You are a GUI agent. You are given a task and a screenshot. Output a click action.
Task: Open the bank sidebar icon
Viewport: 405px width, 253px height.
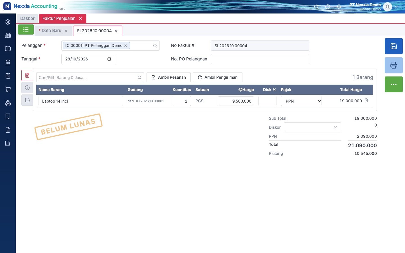point(8,62)
